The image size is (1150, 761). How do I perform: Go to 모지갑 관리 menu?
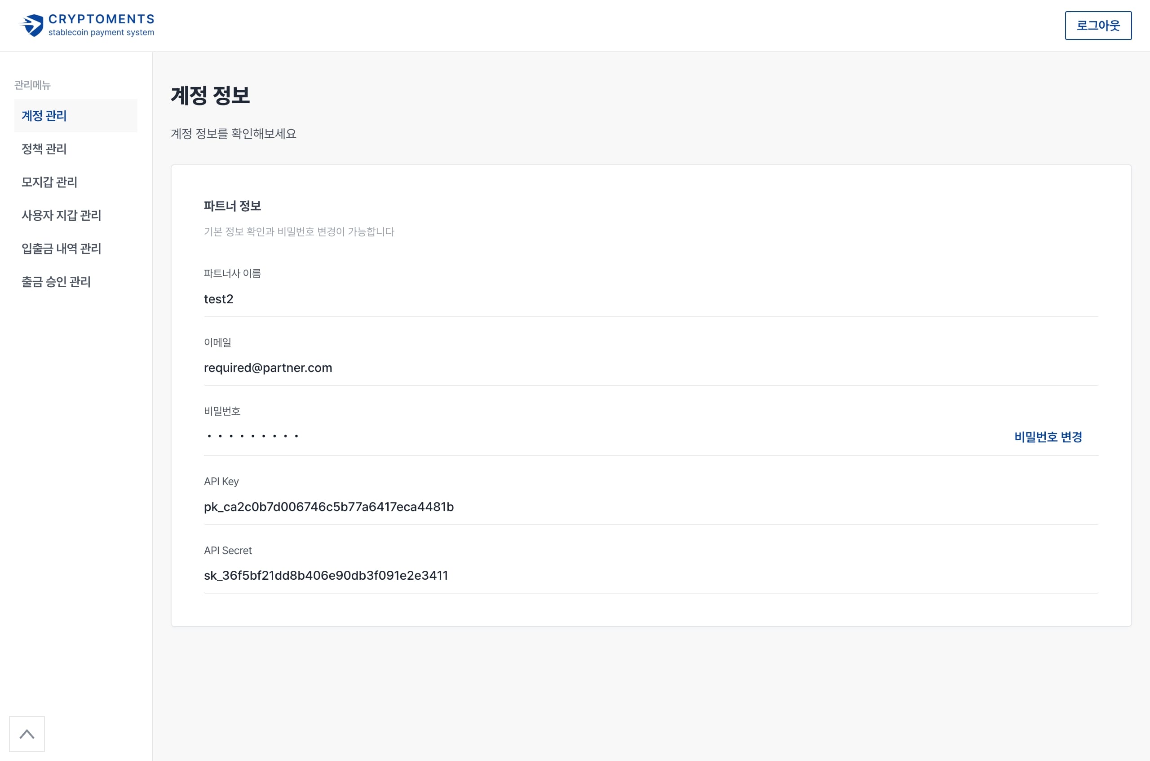coord(49,182)
